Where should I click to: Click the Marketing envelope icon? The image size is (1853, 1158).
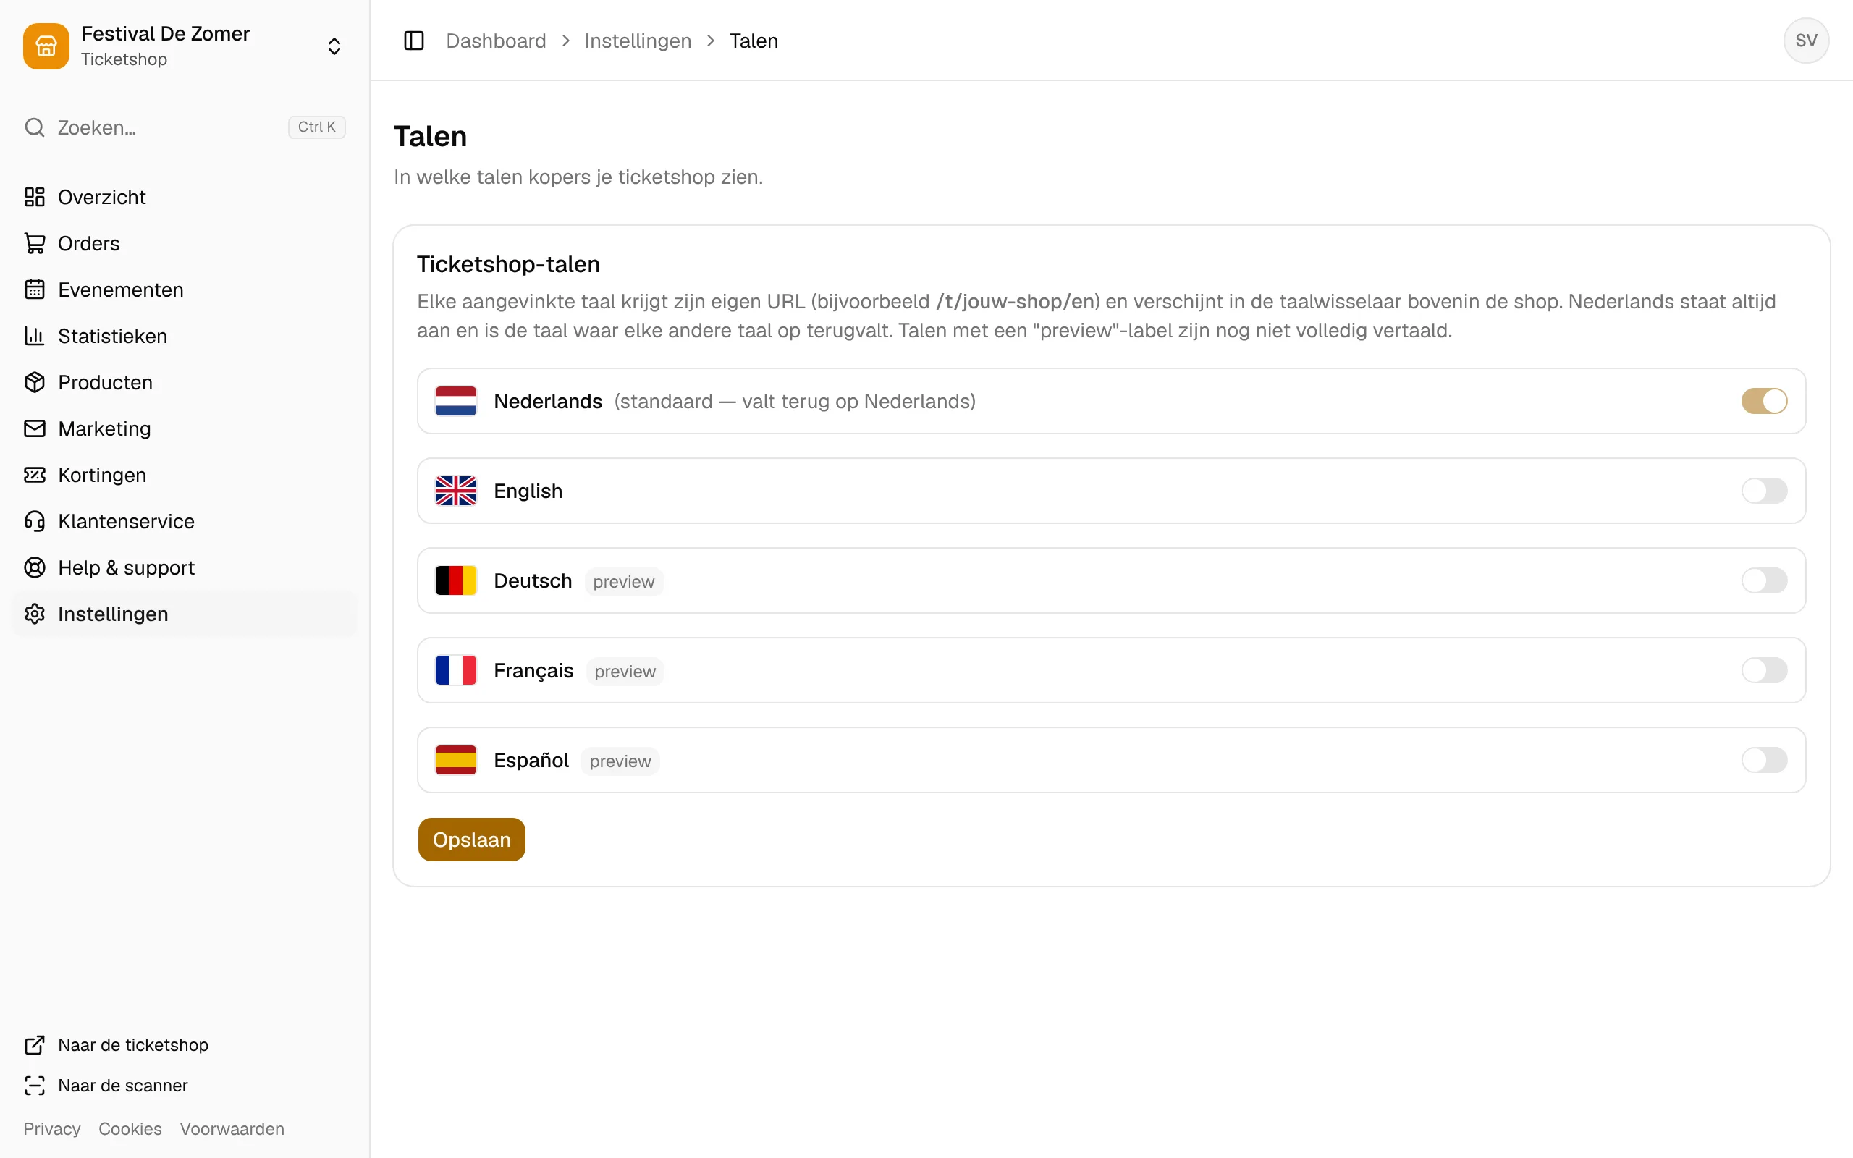pyautogui.click(x=35, y=429)
